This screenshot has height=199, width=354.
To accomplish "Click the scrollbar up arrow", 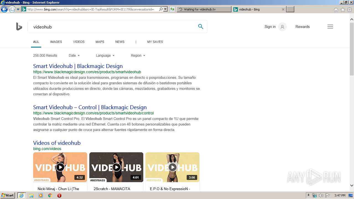I will [x=352, y=20].
